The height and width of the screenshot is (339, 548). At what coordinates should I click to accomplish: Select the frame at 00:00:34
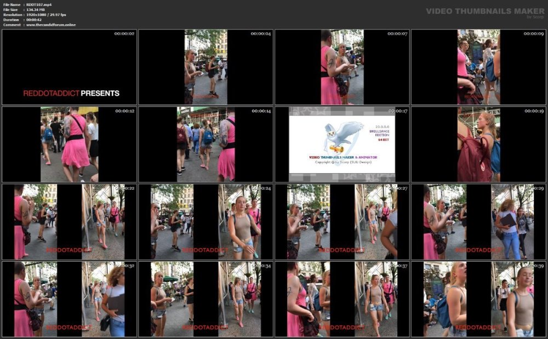point(206,299)
